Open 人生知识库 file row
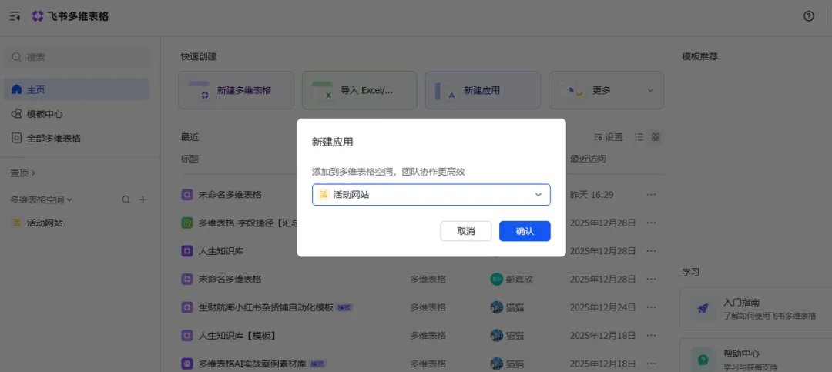Image resolution: width=832 pixels, height=372 pixels. (221, 250)
